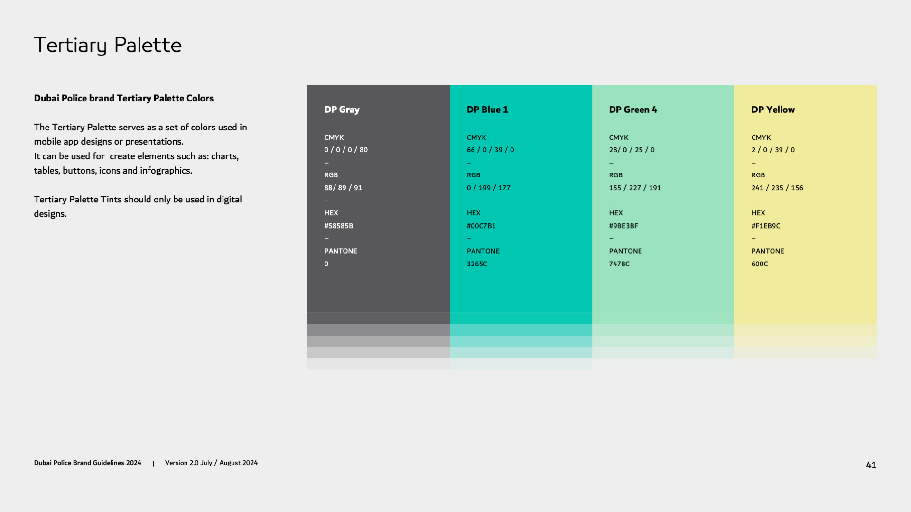Image resolution: width=911 pixels, height=512 pixels.
Task: Click the Tertiary Palette title
Action: click(x=108, y=46)
